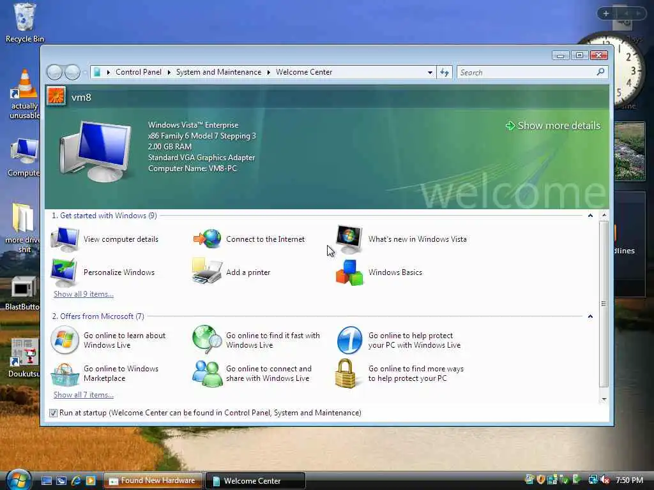Click Welcome Center in breadcrumb
Image resolution: width=654 pixels, height=490 pixels.
[x=304, y=72]
